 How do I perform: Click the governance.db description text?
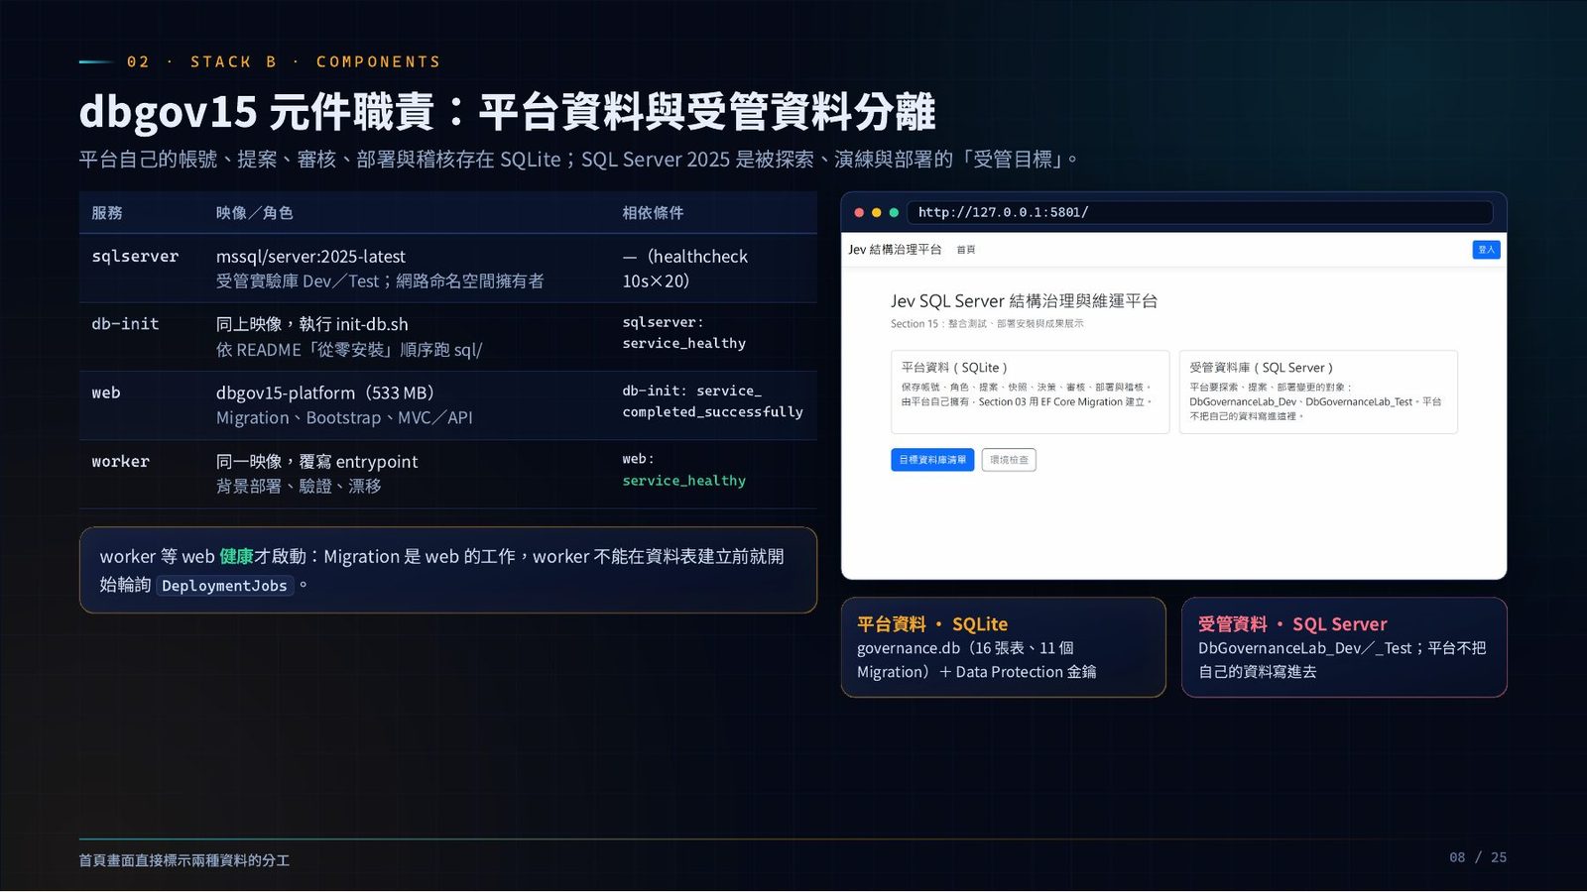[x=977, y=660]
